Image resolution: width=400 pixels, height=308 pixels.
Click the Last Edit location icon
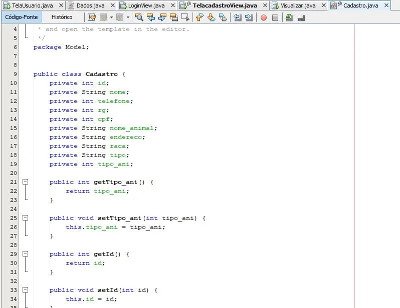(92, 17)
